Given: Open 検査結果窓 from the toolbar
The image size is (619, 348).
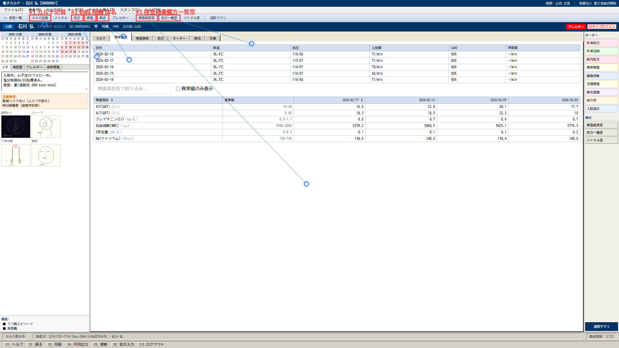Looking at the screenshot, I should point(147,18).
